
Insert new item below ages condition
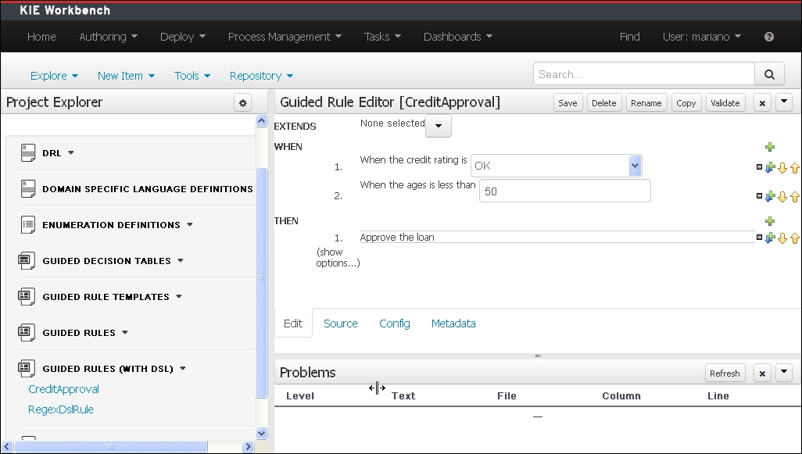point(770,197)
